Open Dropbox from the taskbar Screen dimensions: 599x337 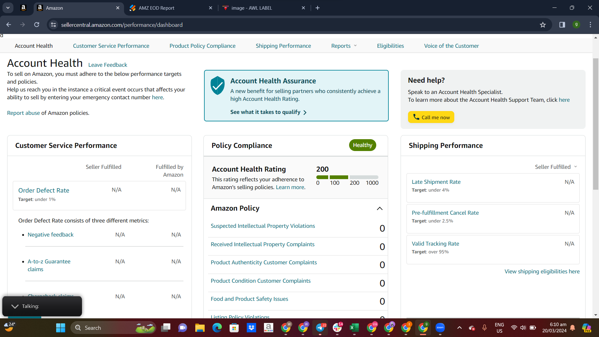(251, 328)
